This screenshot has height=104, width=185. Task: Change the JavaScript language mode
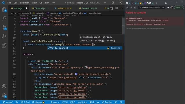point(82,102)
